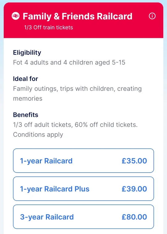Click the '1/3 off adult tickets' text
Image resolution: width=167 pixels, height=234 pixels.
click(x=43, y=125)
